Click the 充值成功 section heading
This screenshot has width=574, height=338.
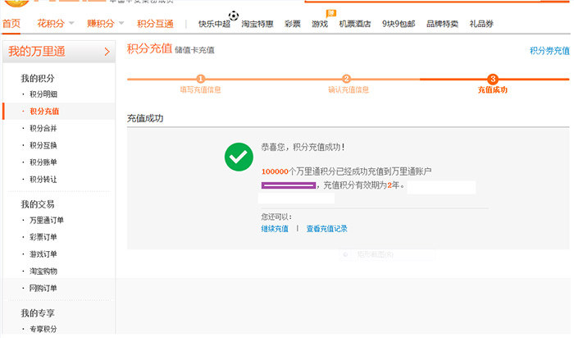click(145, 118)
